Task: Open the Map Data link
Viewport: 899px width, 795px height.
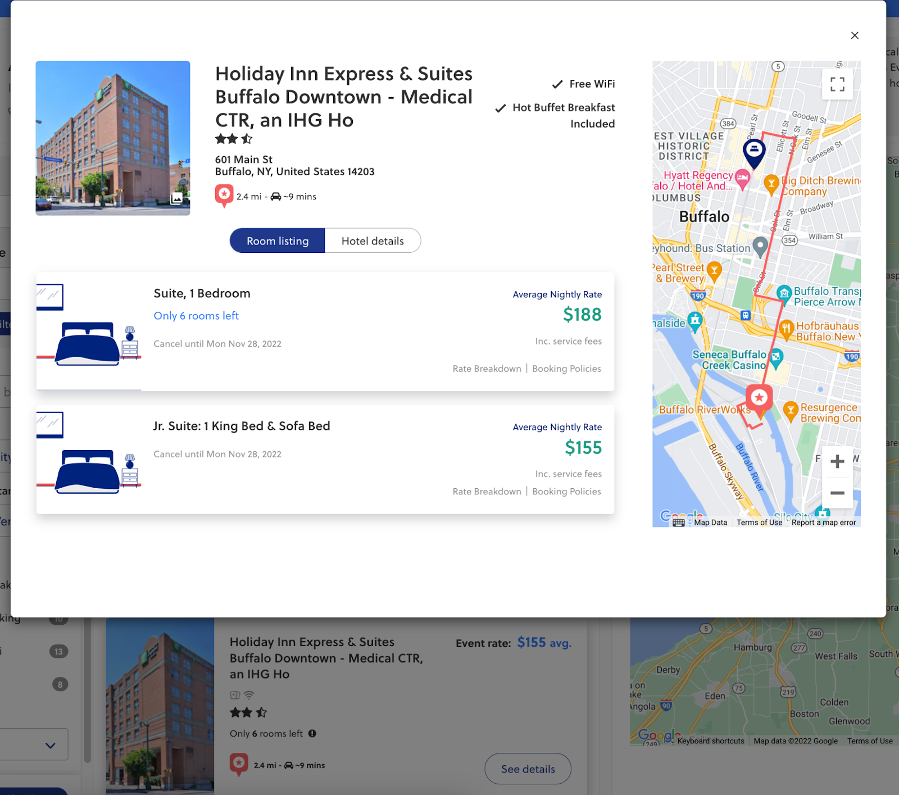Action: (x=710, y=523)
